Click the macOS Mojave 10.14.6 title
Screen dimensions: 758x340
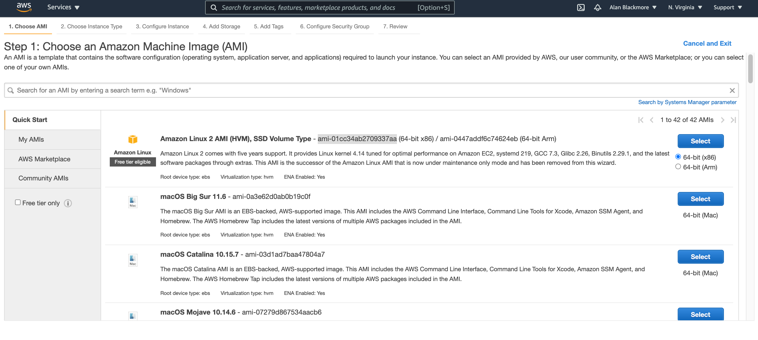click(198, 312)
